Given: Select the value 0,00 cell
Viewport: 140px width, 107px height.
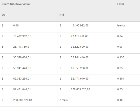Looking at the screenshot, I should 34,27.
